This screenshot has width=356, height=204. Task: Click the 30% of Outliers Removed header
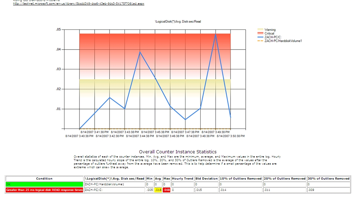328,178
